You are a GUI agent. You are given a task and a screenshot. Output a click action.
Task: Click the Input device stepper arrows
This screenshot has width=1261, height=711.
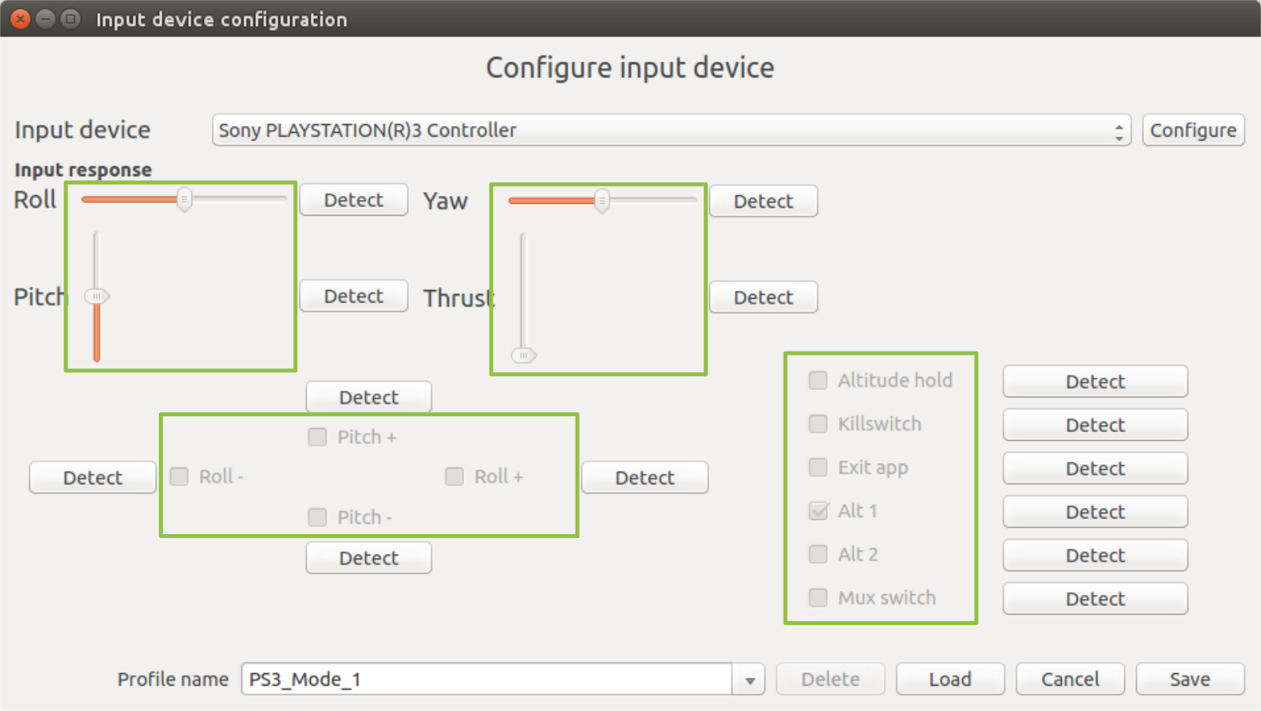pyautogui.click(x=1119, y=130)
